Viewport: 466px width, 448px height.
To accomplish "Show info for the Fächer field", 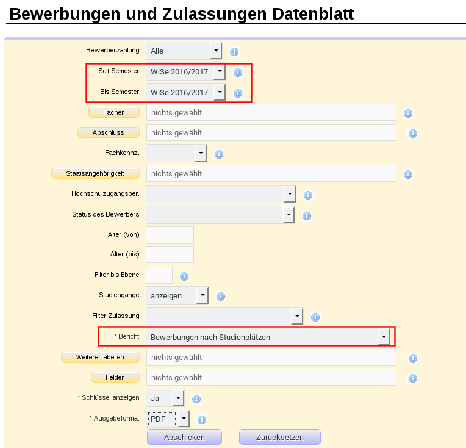I will pyautogui.click(x=408, y=114).
